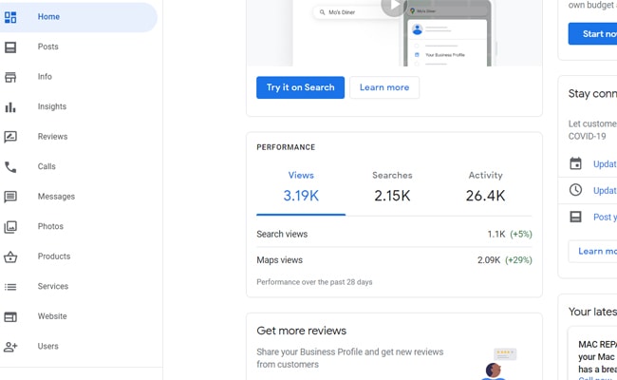Click the 'Post y' link
Viewport: 617px width, 380px height.
[x=605, y=217]
